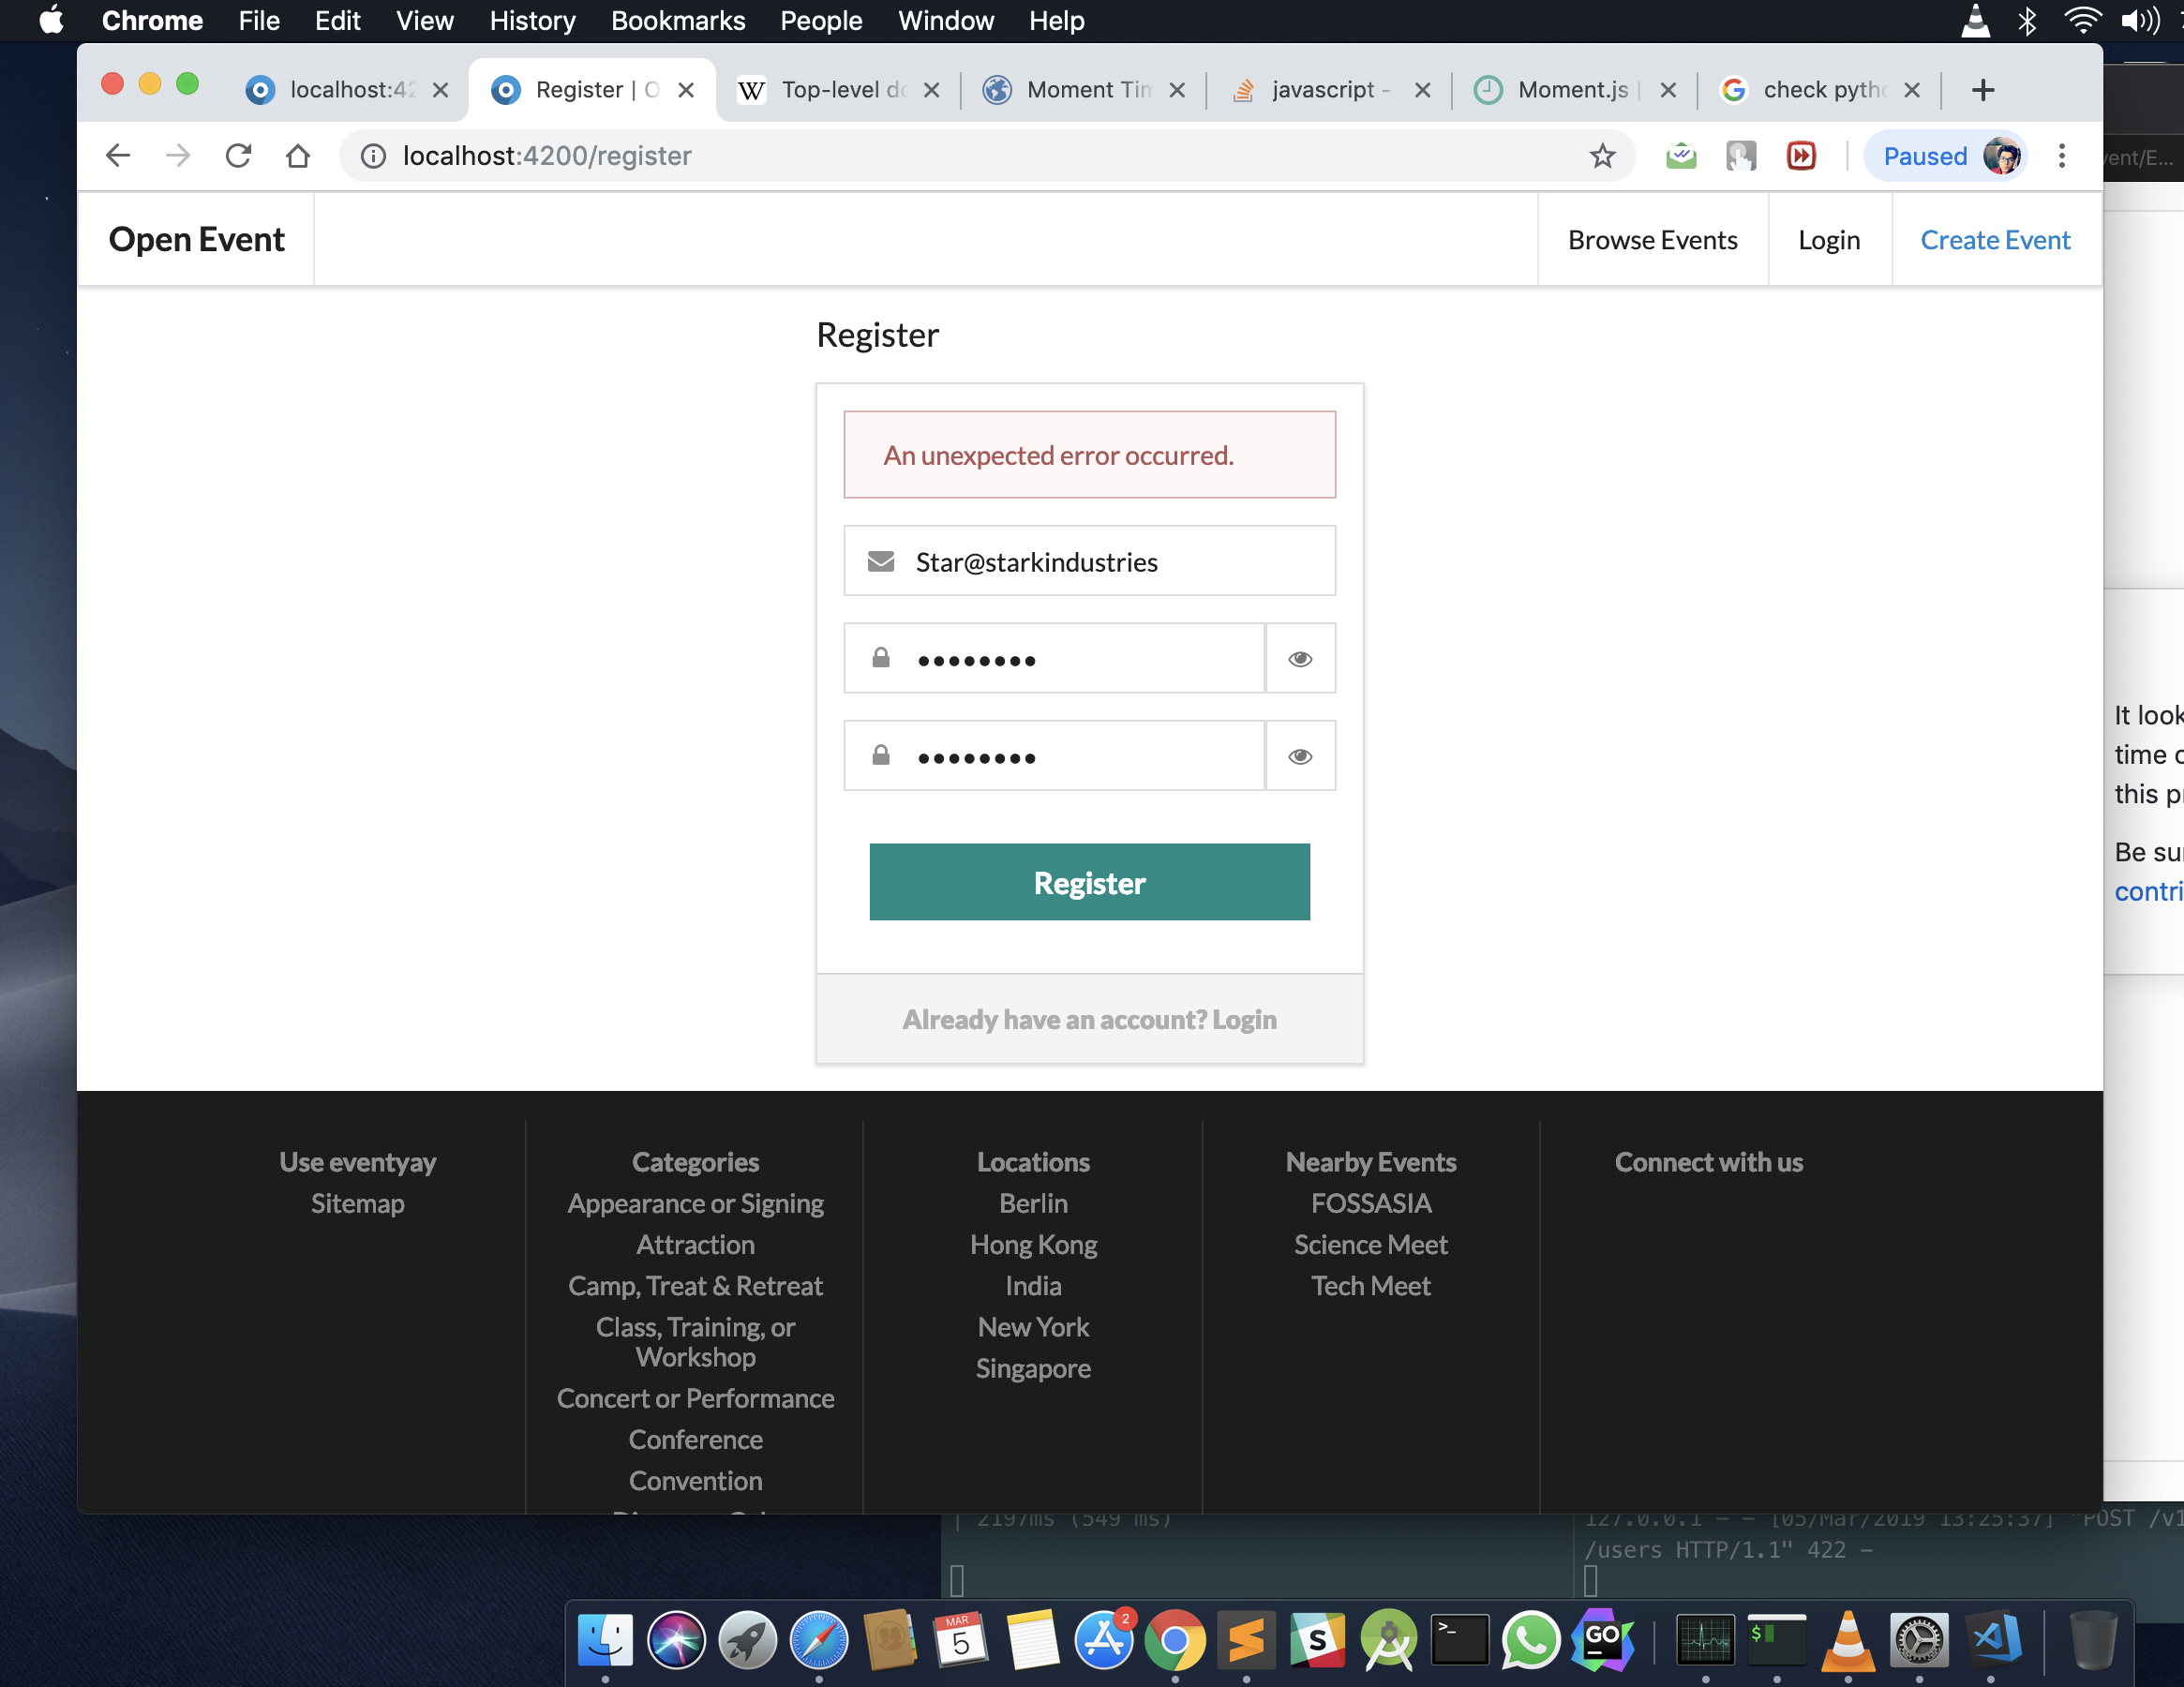Open the volume menu bar icon
2184x1687 pixels.
click(2139, 20)
